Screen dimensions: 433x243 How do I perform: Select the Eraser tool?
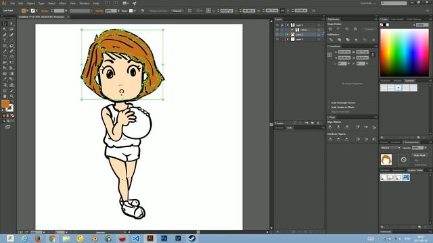tap(12, 51)
